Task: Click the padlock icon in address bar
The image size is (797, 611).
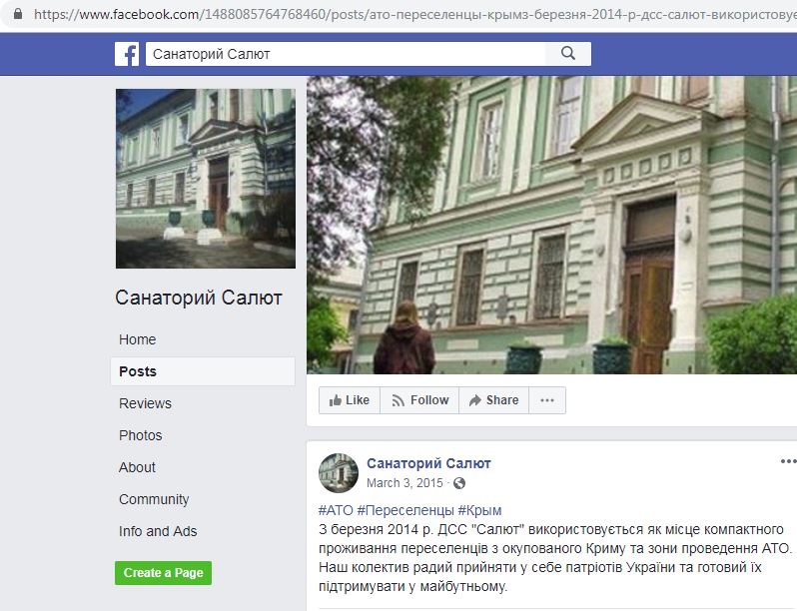Action: (18, 14)
